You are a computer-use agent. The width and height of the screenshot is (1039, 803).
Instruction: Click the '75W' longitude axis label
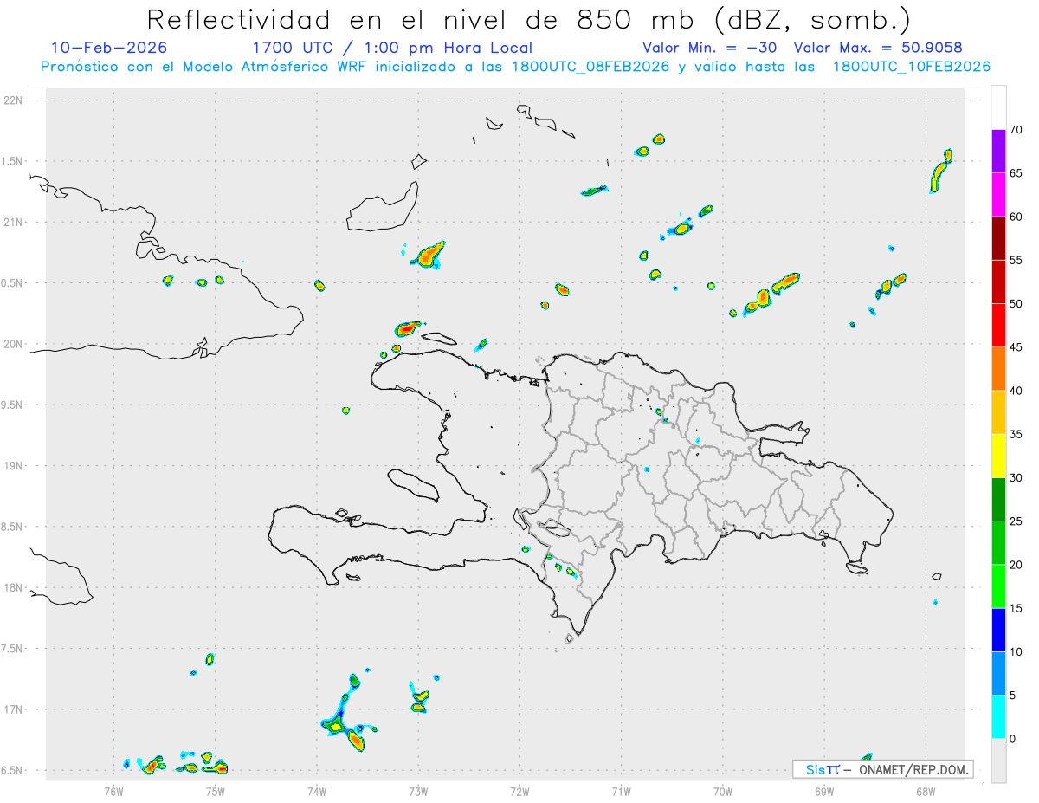tap(216, 791)
